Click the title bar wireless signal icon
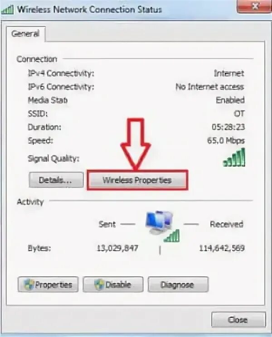Image resolution: width=272 pixels, height=337 pixels. [x=7, y=10]
